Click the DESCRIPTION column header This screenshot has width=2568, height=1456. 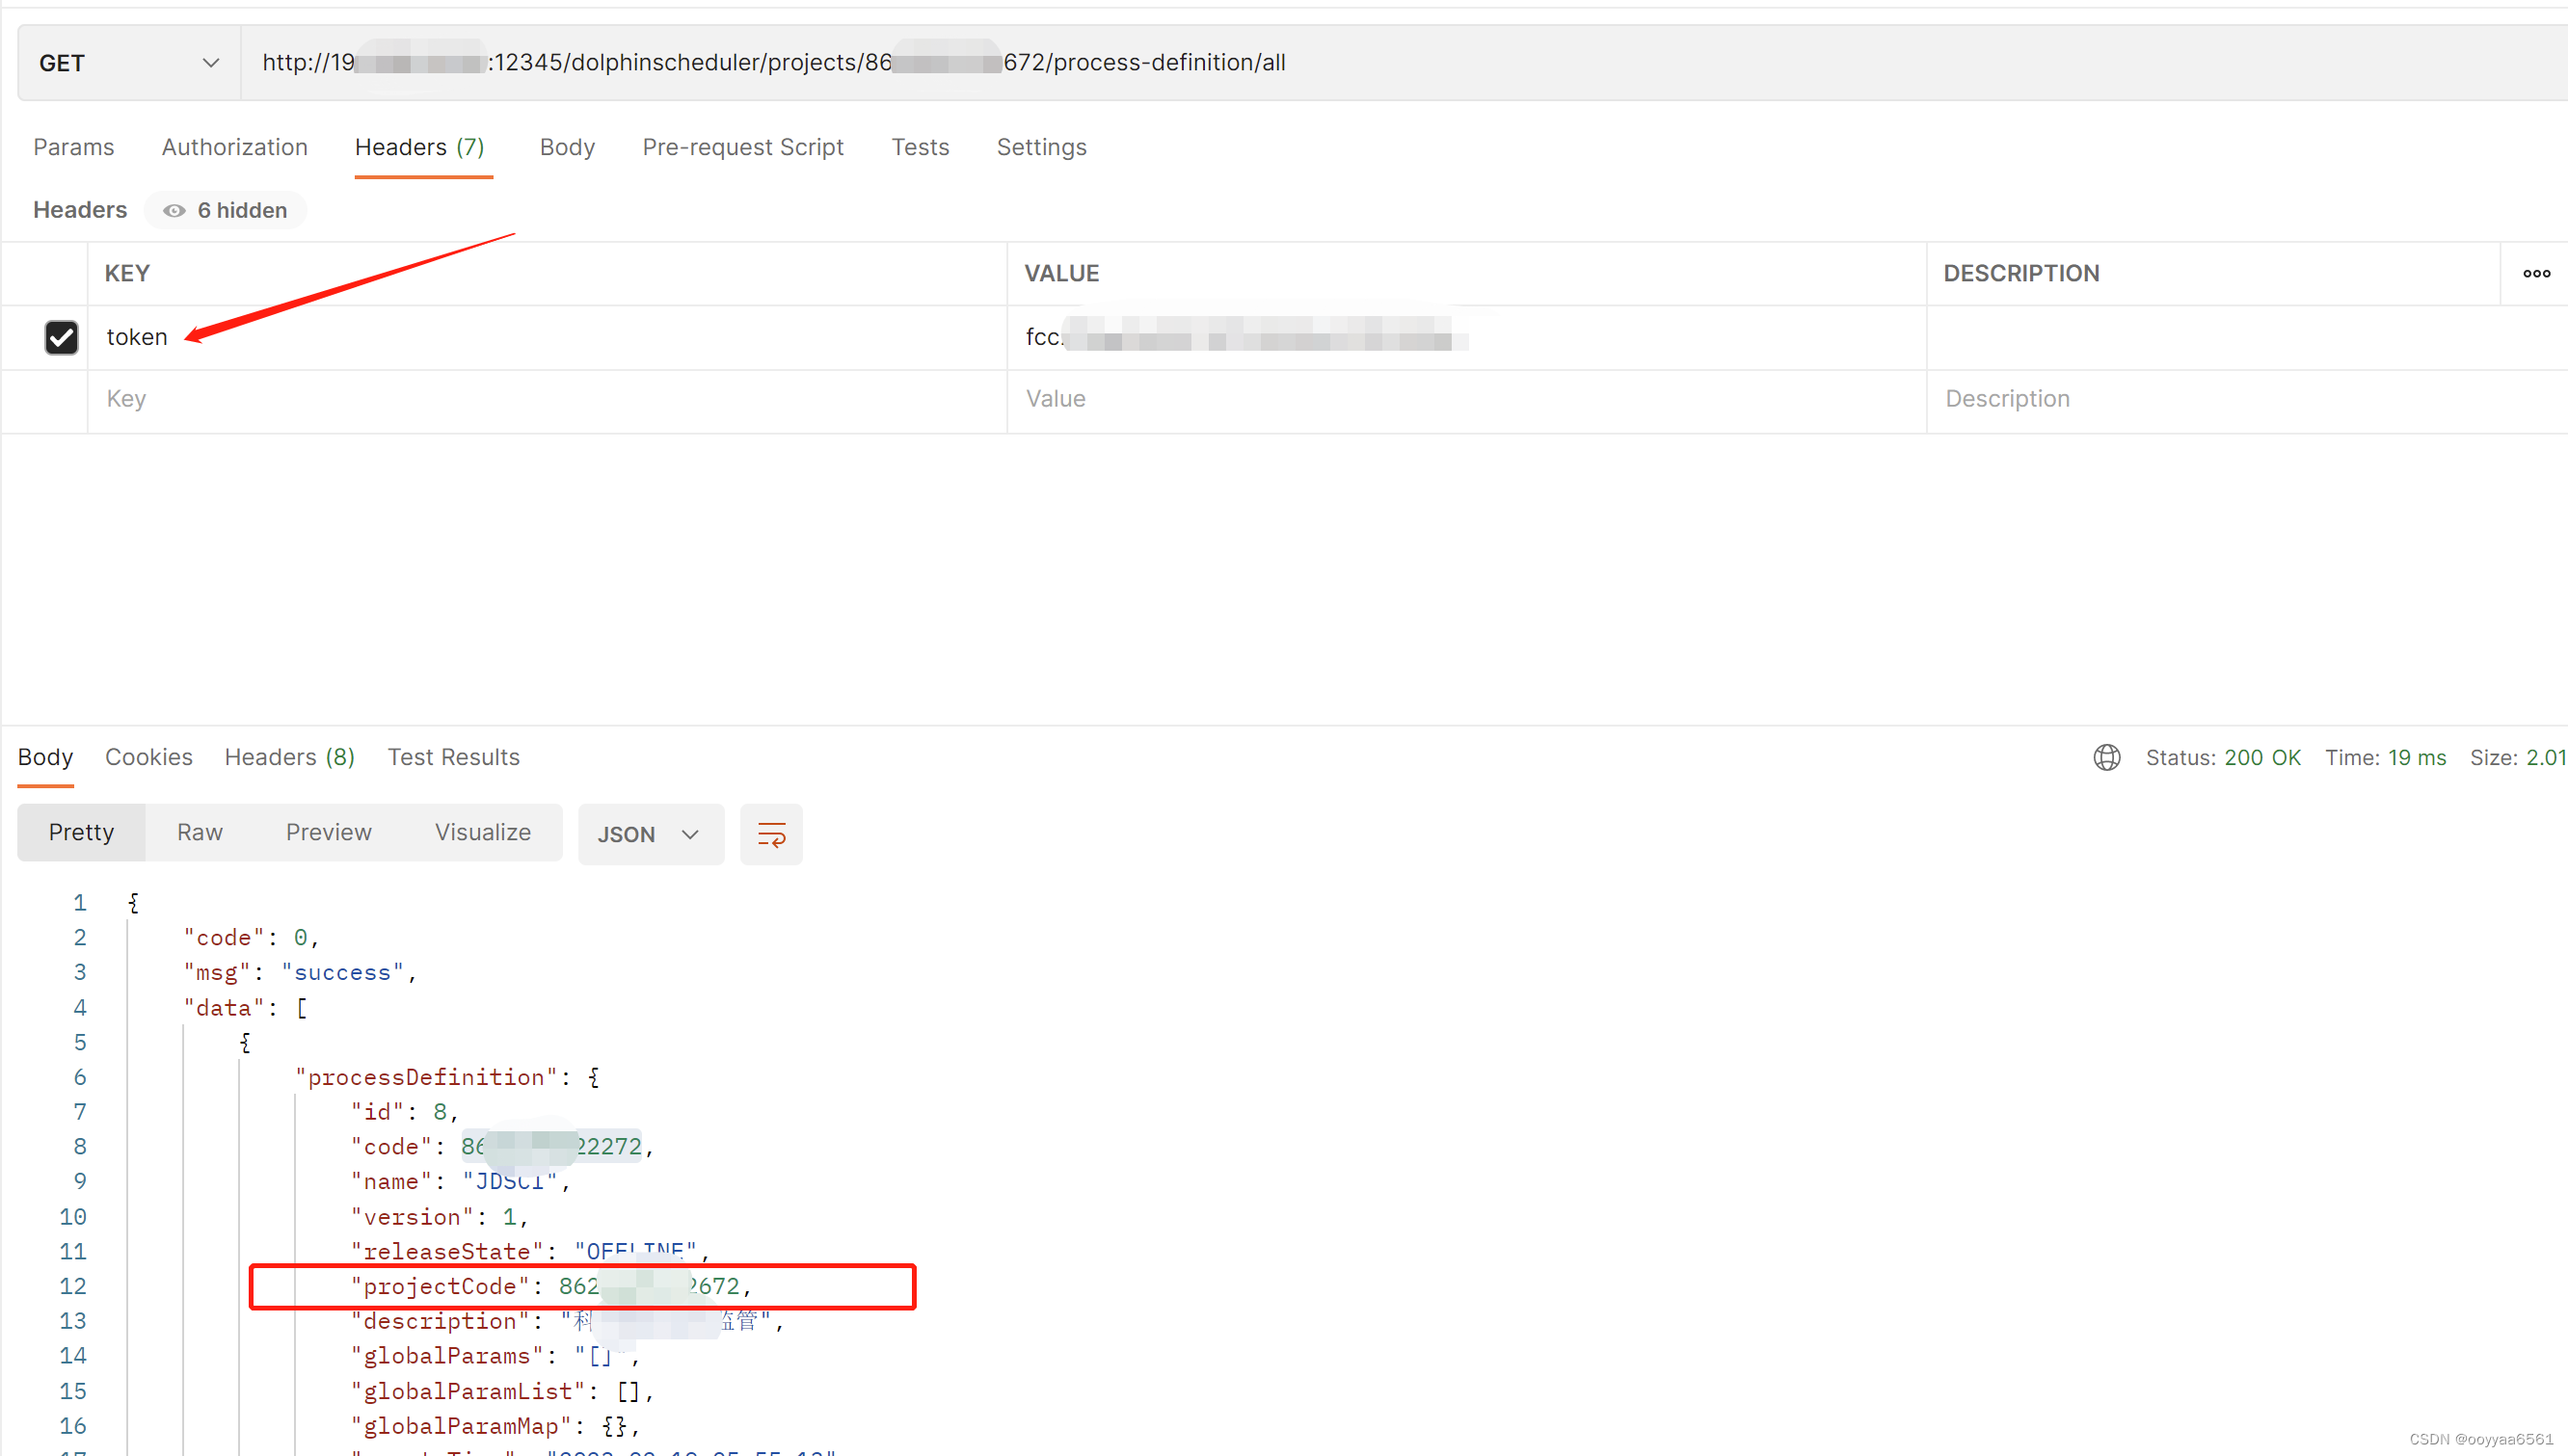pos(2020,273)
